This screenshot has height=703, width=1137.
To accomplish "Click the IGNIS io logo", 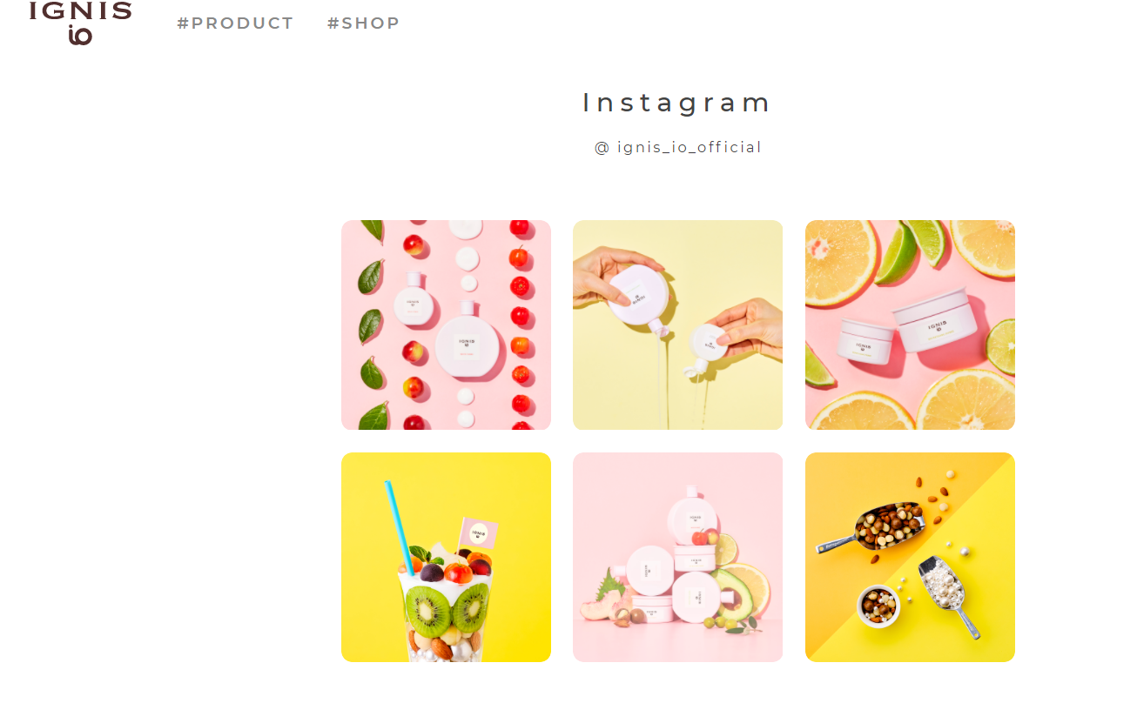I will [x=80, y=23].
